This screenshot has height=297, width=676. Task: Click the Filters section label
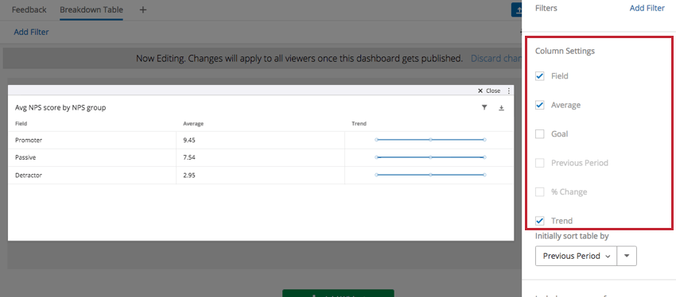[x=546, y=8]
